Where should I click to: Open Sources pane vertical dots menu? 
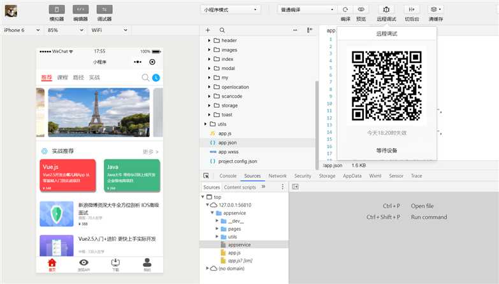click(282, 187)
